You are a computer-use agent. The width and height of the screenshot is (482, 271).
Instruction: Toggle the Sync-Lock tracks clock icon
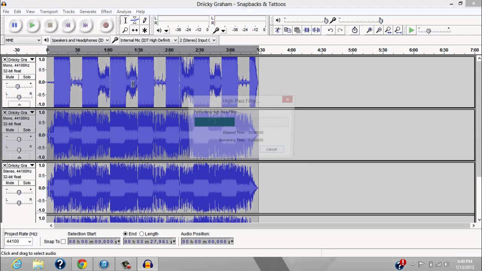point(355,30)
